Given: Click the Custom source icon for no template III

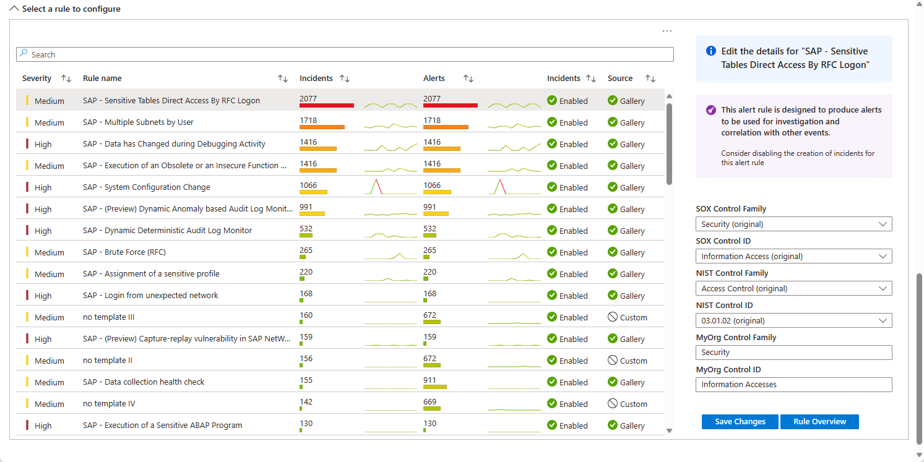Looking at the screenshot, I should coord(613,317).
